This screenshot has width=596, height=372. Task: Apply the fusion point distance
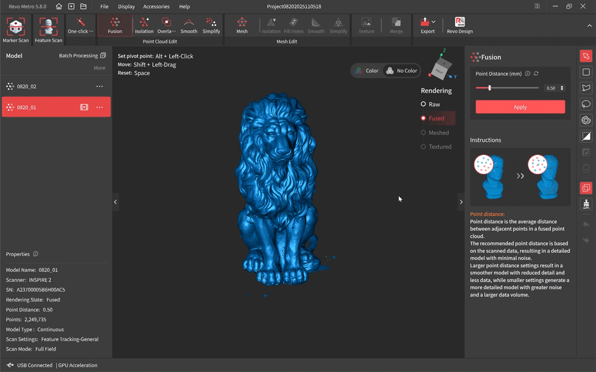point(520,107)
